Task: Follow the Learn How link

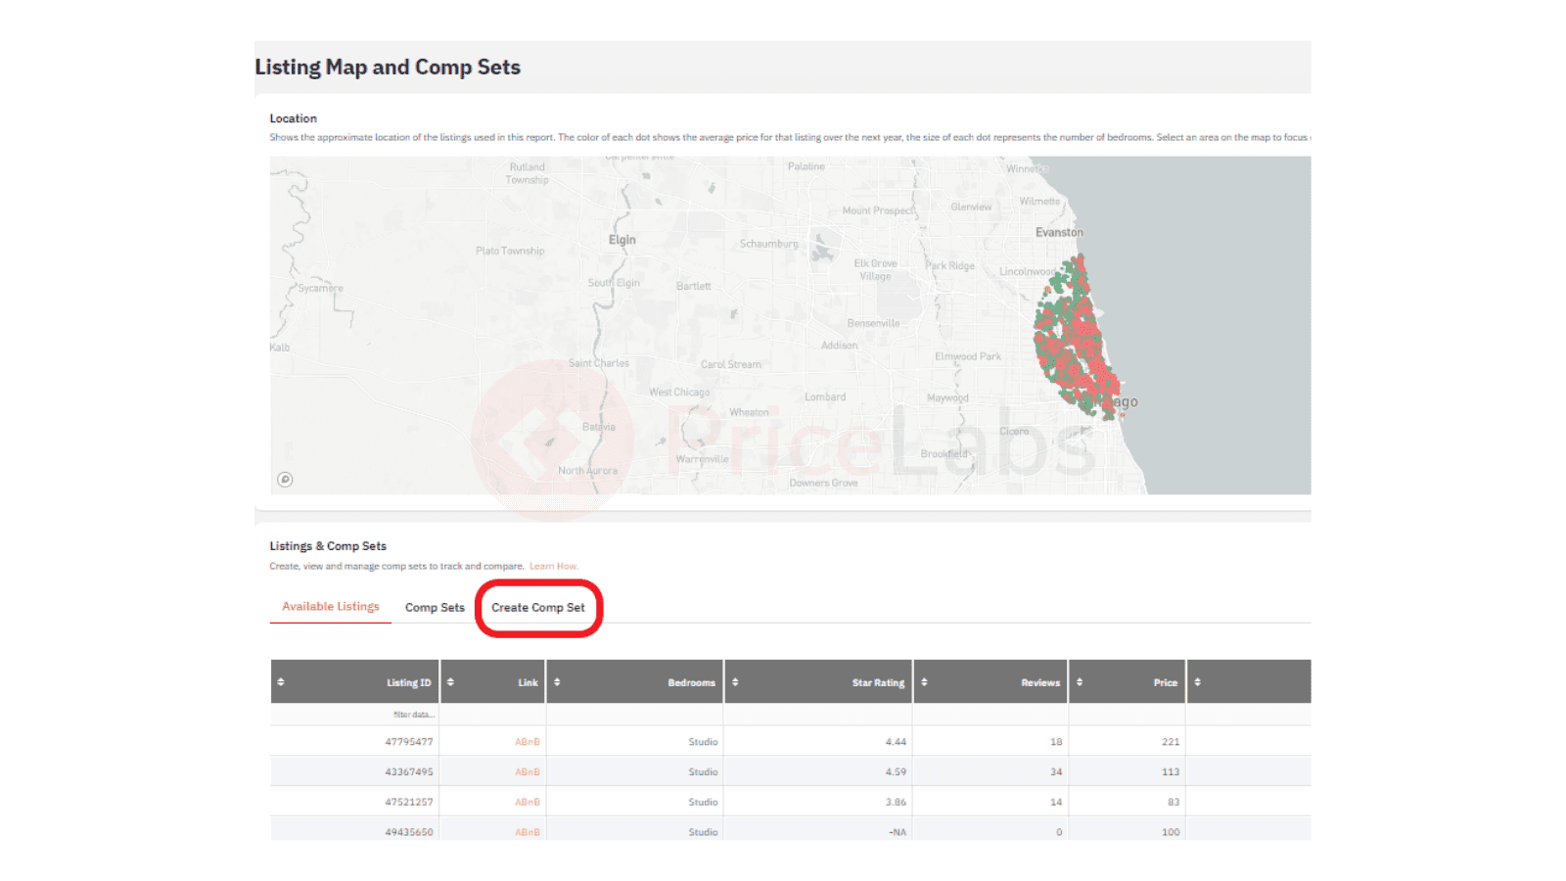Action: click(x=554, y=566)
